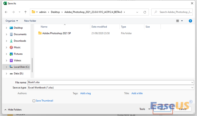Toggle the Save Thumbnail checkbox
The height and width of the screenshot is (116, 197).
[34, 101]
